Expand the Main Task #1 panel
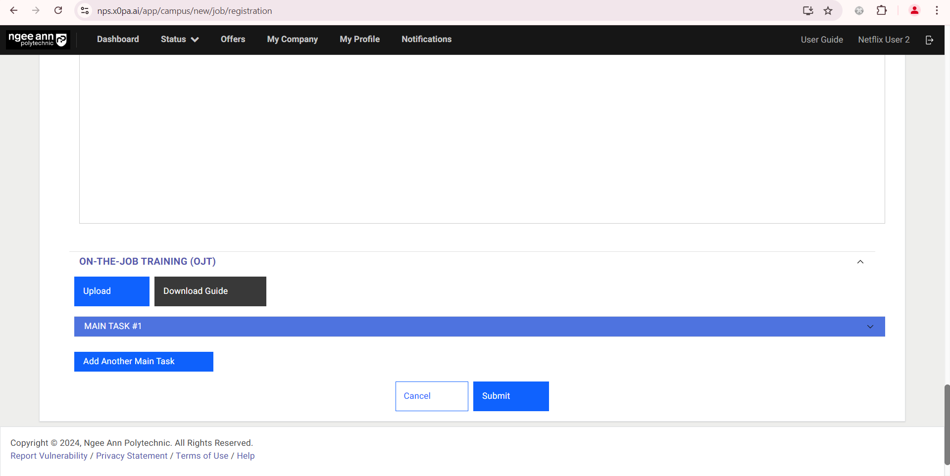Screen dimensions: 950x476 coord(870,327)
